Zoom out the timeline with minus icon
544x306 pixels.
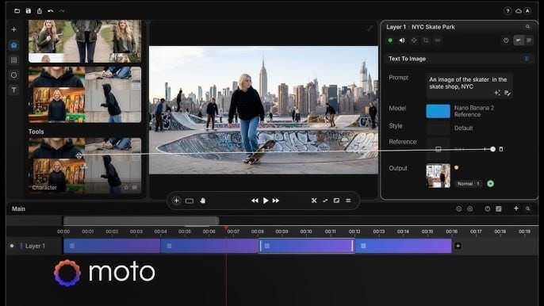(458, 208)
